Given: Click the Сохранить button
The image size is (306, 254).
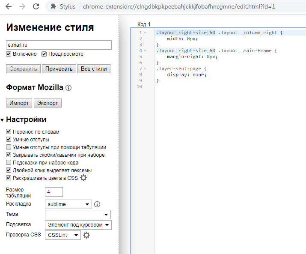Looking at the screenshot, I should point(23,69).
